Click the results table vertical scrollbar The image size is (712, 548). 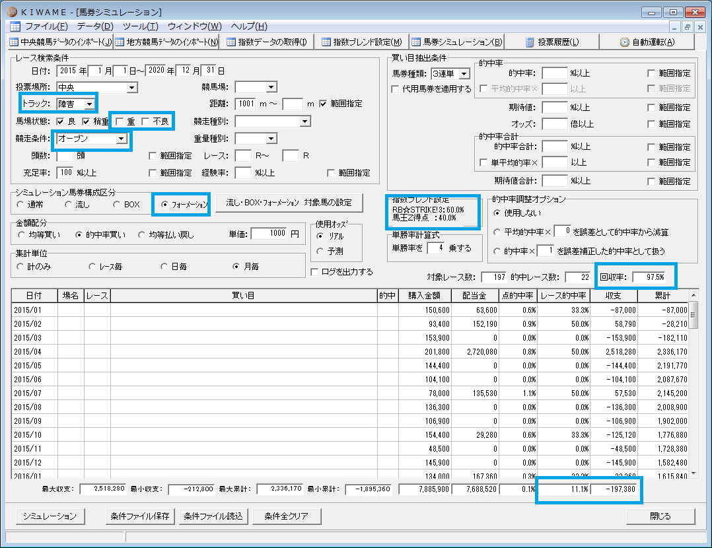[x=694, y=384]
